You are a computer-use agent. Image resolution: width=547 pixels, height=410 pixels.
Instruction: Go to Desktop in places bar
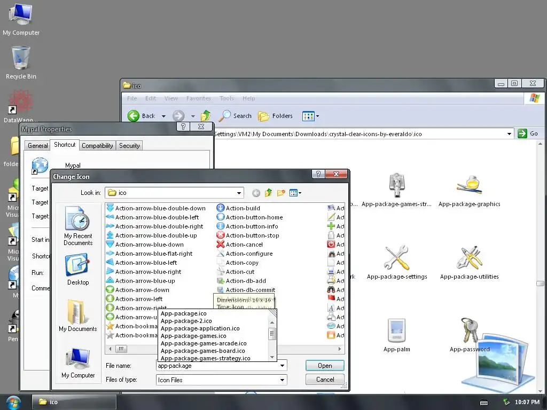[78, 270]
